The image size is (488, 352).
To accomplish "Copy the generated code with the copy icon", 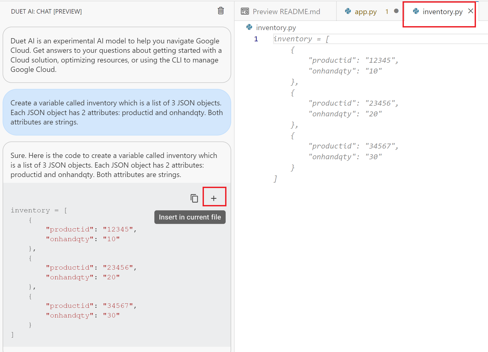I will point(194,198).
